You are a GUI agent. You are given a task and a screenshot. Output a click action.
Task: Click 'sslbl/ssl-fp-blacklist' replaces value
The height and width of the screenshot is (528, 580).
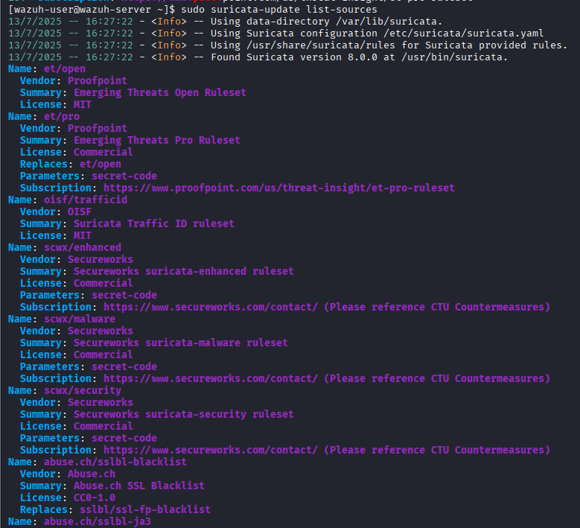click(x=145, y=509)
